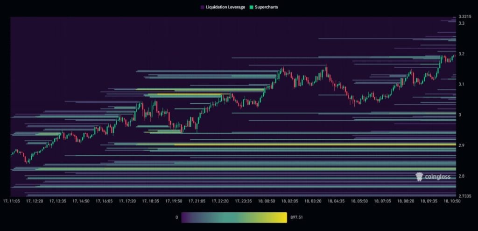This screenshot has height=231, width=478.
Task: Click the middle of the color gradient scale bar
Action: (x=234, y=217)
